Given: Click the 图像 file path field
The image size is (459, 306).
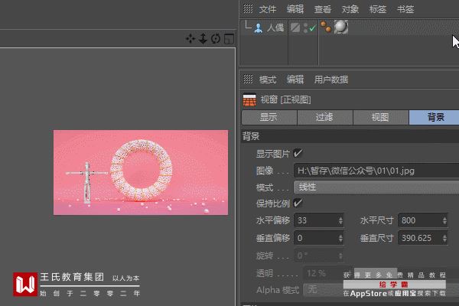Looking at the screenshot, I should pyautogui.click(x=376, y=171).
